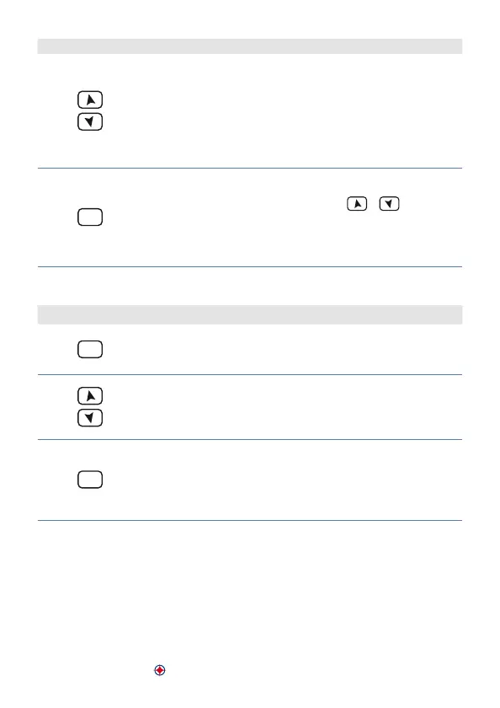Image resolution: width=500 pixels, height=708 pixels.
Task: Click the divider line under the second table's first row
Action: [x=250, y=375]
